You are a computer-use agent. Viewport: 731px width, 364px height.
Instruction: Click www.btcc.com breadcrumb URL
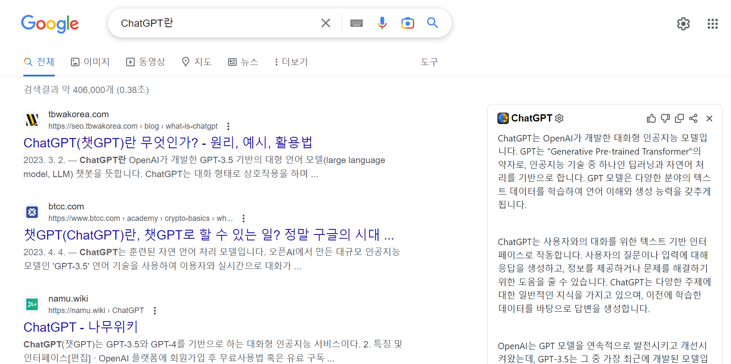pyautogui.click(x=141, y=218)
